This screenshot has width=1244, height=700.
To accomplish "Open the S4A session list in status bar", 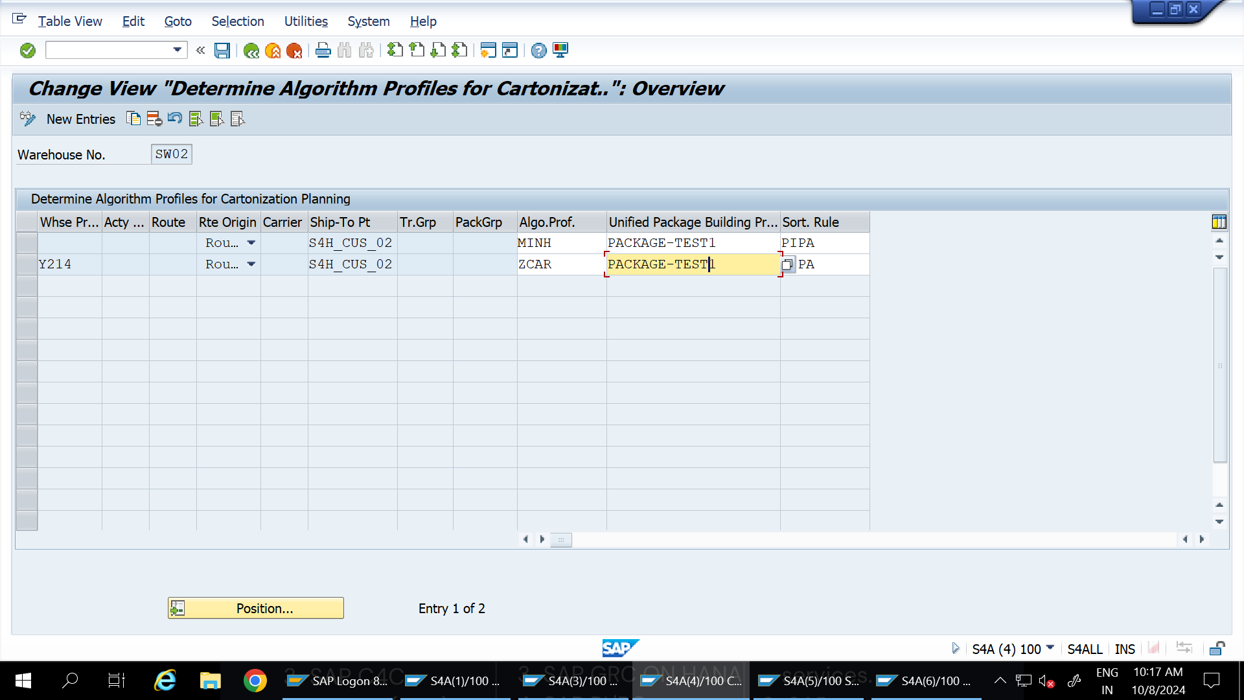I will [x=1050, y=649].
